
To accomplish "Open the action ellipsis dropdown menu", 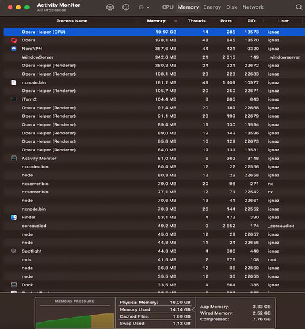I will click(x=144, y=7).
